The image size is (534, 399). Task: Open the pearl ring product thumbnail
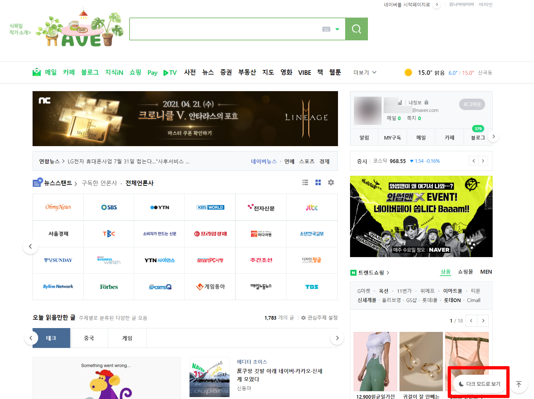pos(421,361)
